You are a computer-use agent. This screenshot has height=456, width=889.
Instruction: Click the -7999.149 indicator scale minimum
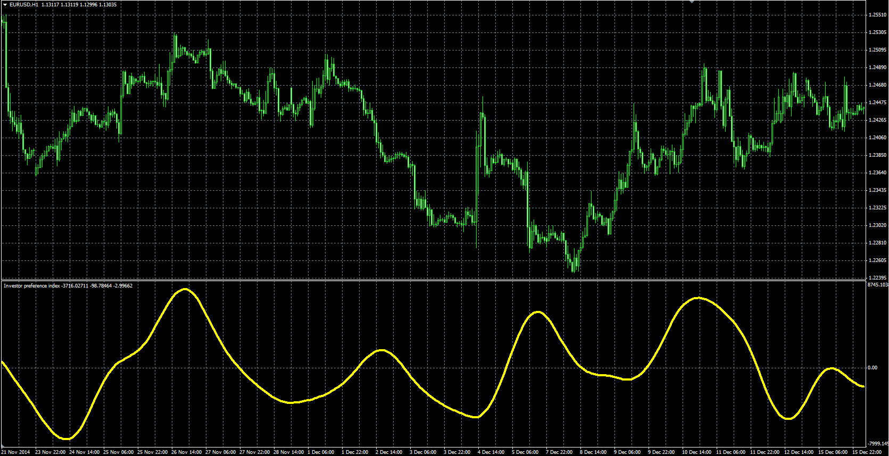tap(878, 444)
